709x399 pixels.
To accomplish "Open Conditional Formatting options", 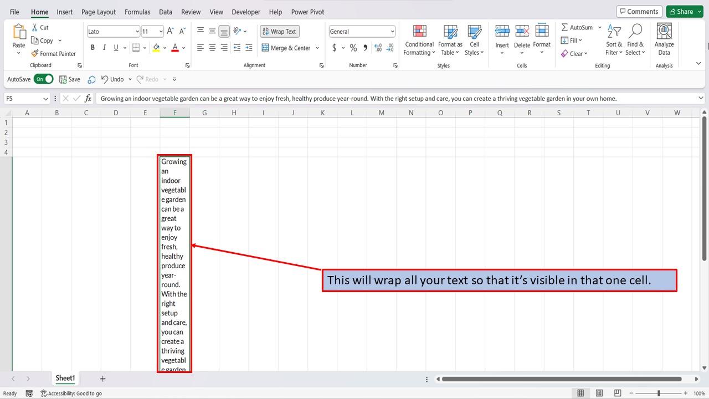I will tap(419, 40).
